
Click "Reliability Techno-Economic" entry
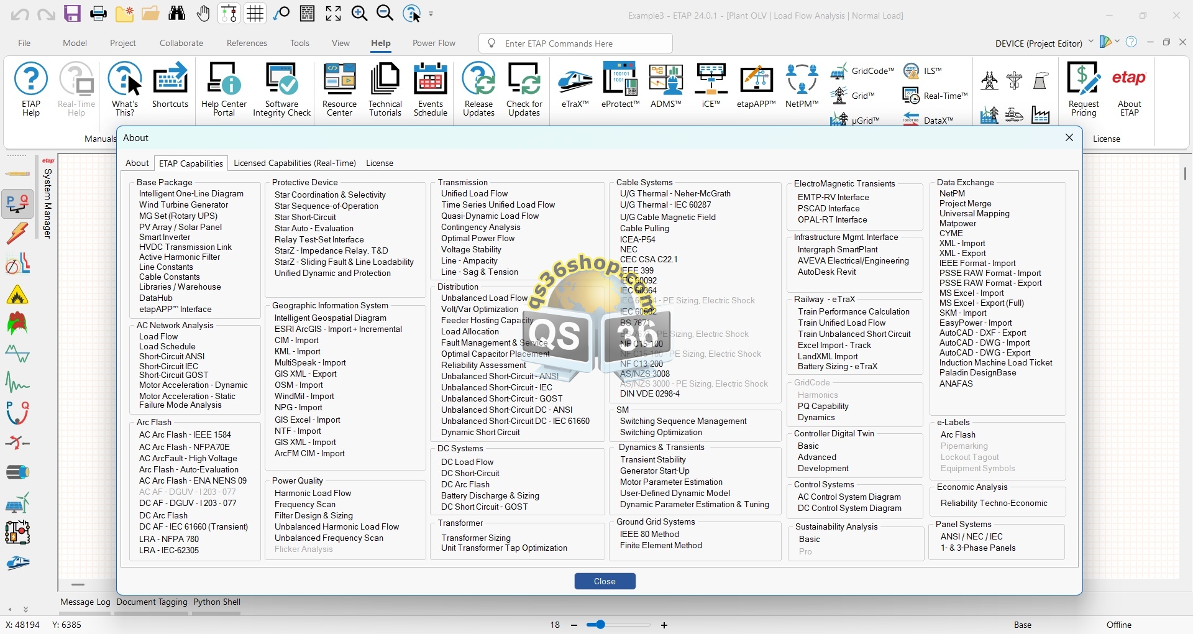[x=994, y=503]
